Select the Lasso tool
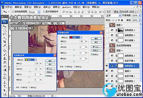The width and height of the screenshot is (143, 98). (5, 34)
